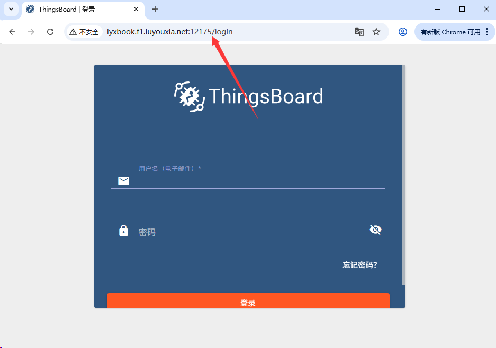This screenshot has height=348, width=496.
Task: Click the 忘记密码? forgot password link
Action: pos(360,265)
